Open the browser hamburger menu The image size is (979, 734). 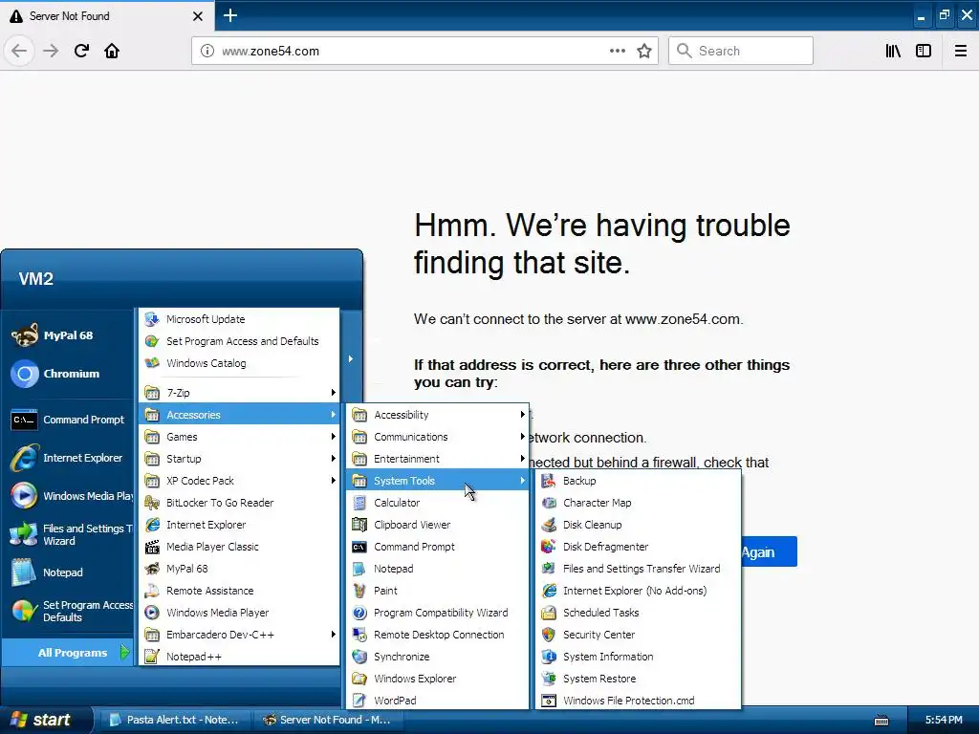[x=961, y=51]
